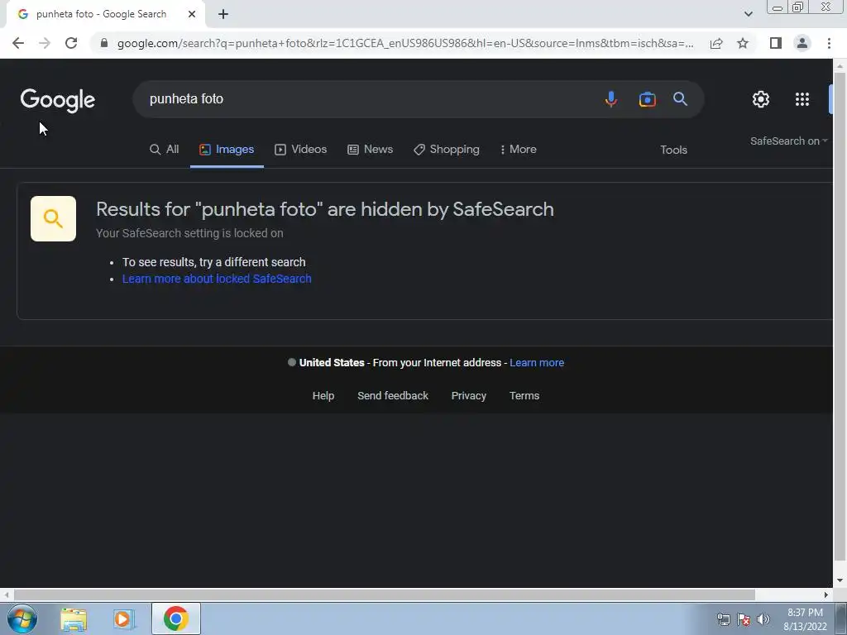The image size is (847, 635).
Task: View site information via lock icon
Action: (x=104, y=43)
